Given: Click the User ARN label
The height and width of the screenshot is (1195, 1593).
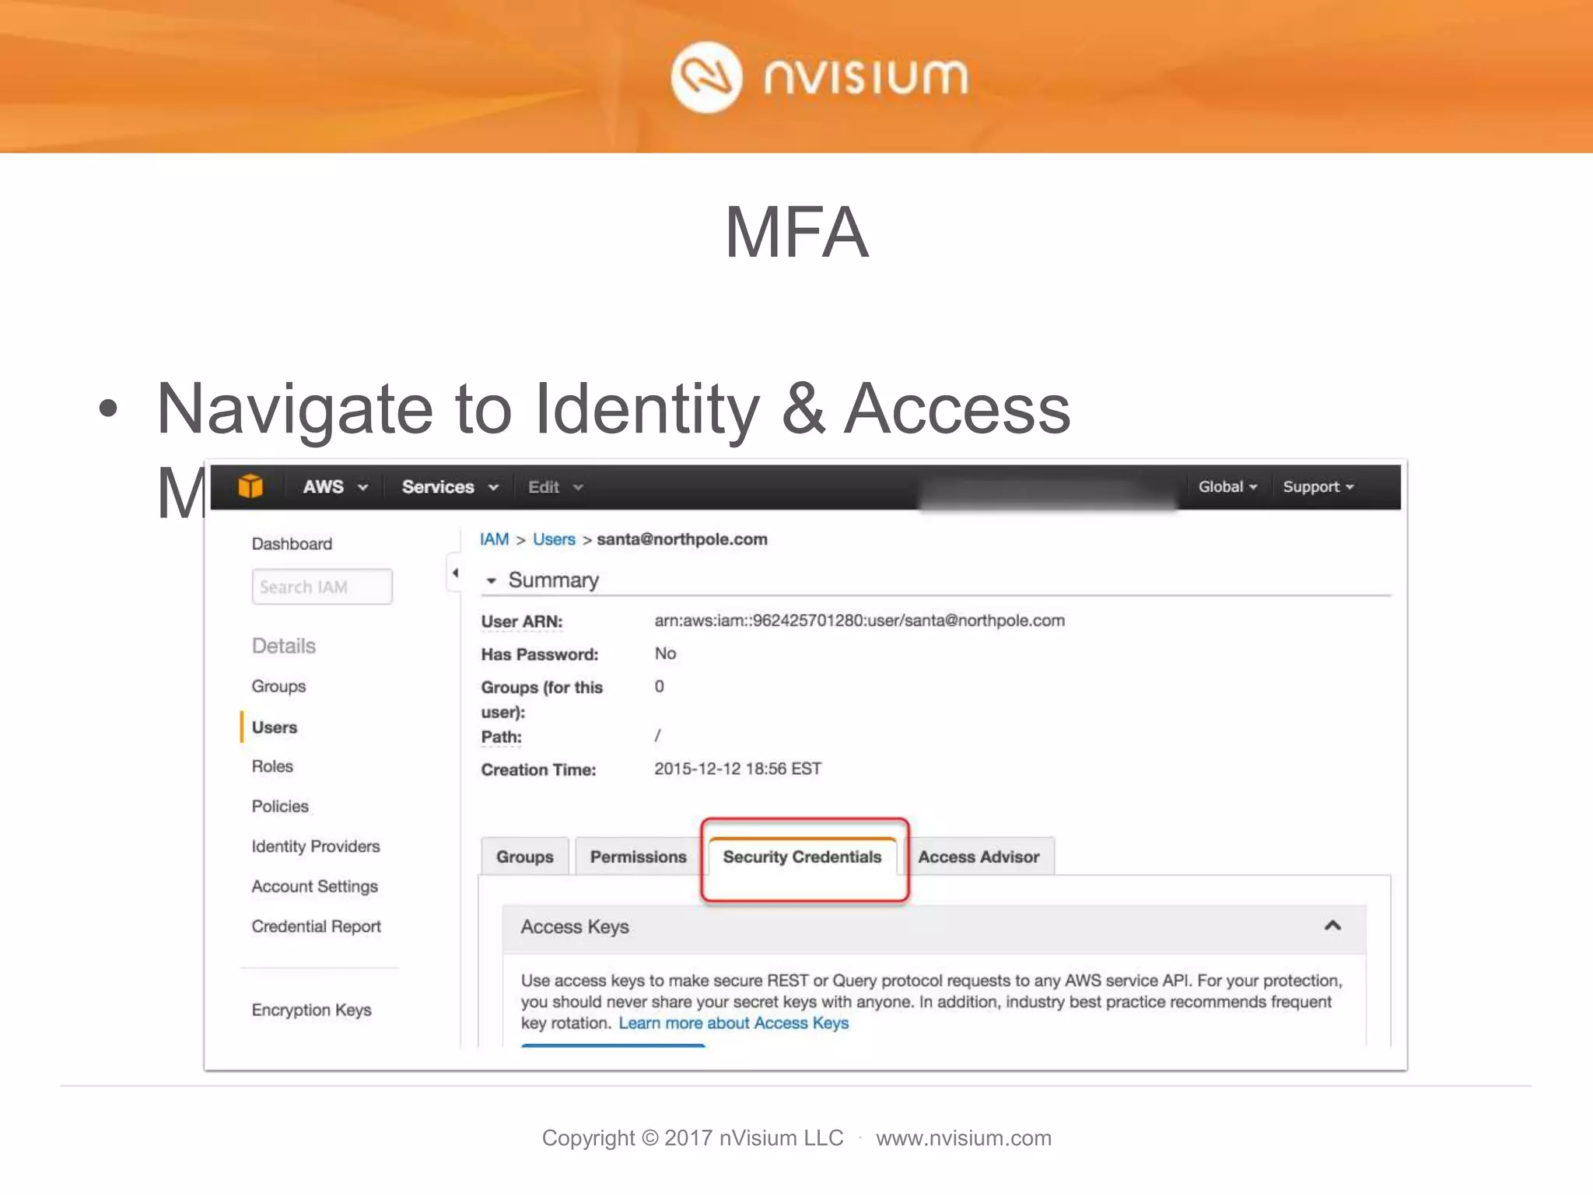Looking at the screenshot, I should pyautogui.click(x=522, y=622).
